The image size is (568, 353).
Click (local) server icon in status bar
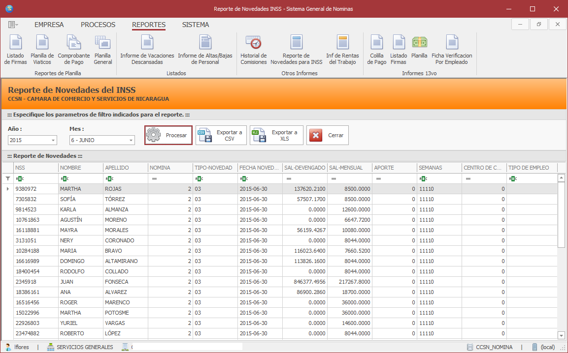click(x=535, y=347)
